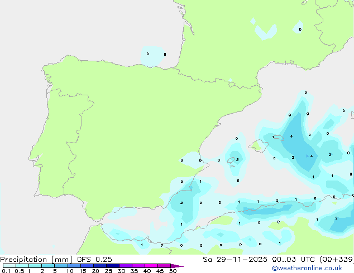
Task: Click the 40–45 mm magenta swatch
Action: (151, 266)
